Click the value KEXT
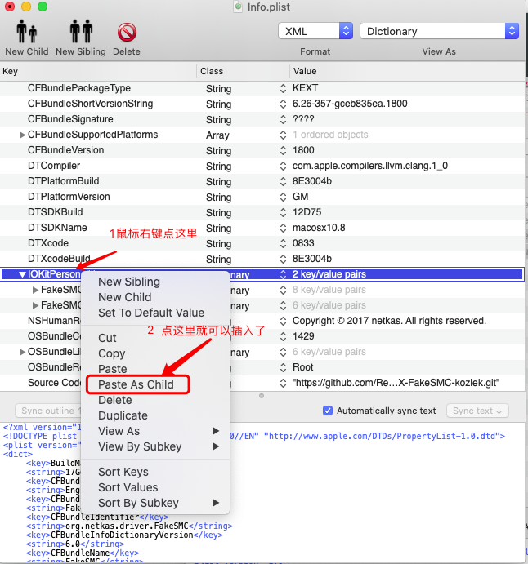The width and height of the screenshot is (528, 564). pyautogui.click(x=305, y=88)
